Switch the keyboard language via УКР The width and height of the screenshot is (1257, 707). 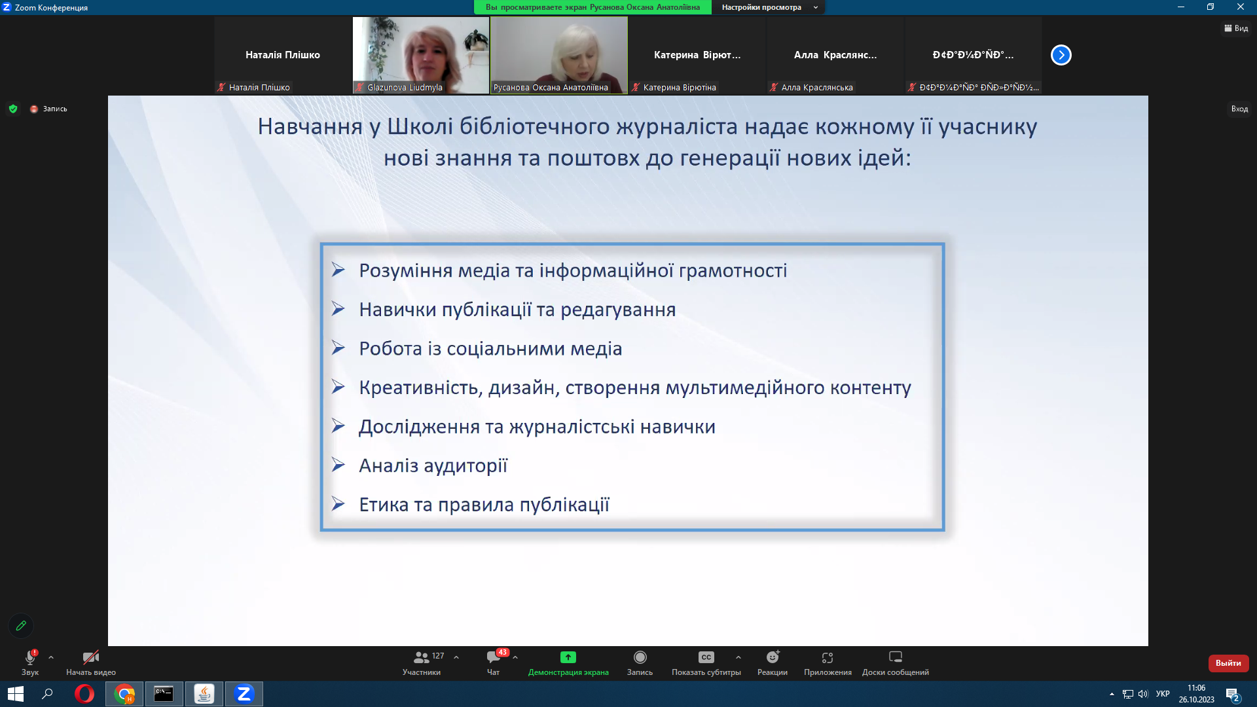click(1163, 694)
